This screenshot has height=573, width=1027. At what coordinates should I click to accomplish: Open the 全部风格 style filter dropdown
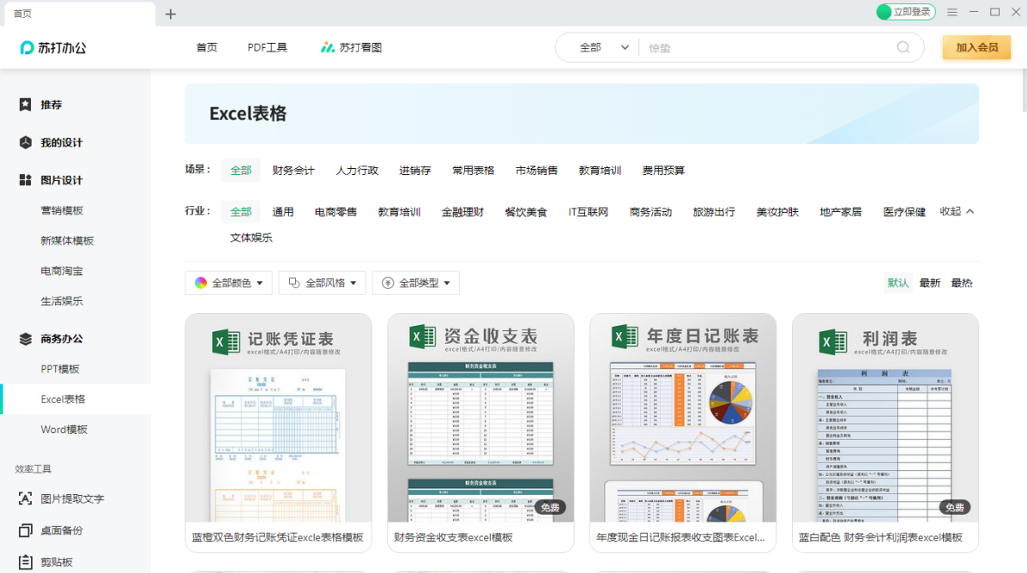(323, 283)
